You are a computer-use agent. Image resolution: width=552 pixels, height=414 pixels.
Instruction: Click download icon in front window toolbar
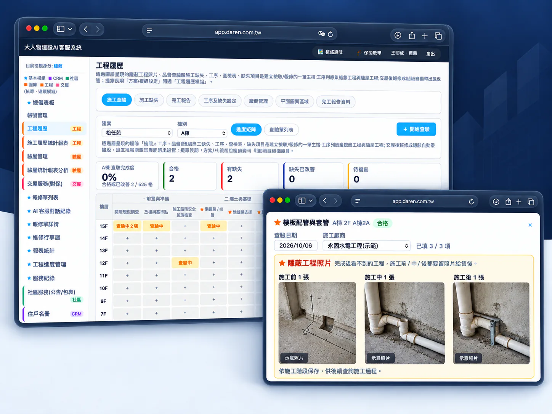[496, 202]
